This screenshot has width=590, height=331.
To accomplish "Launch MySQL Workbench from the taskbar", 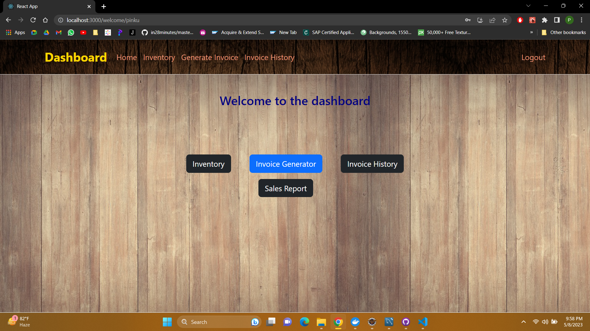I will click(x=389, y=322).
